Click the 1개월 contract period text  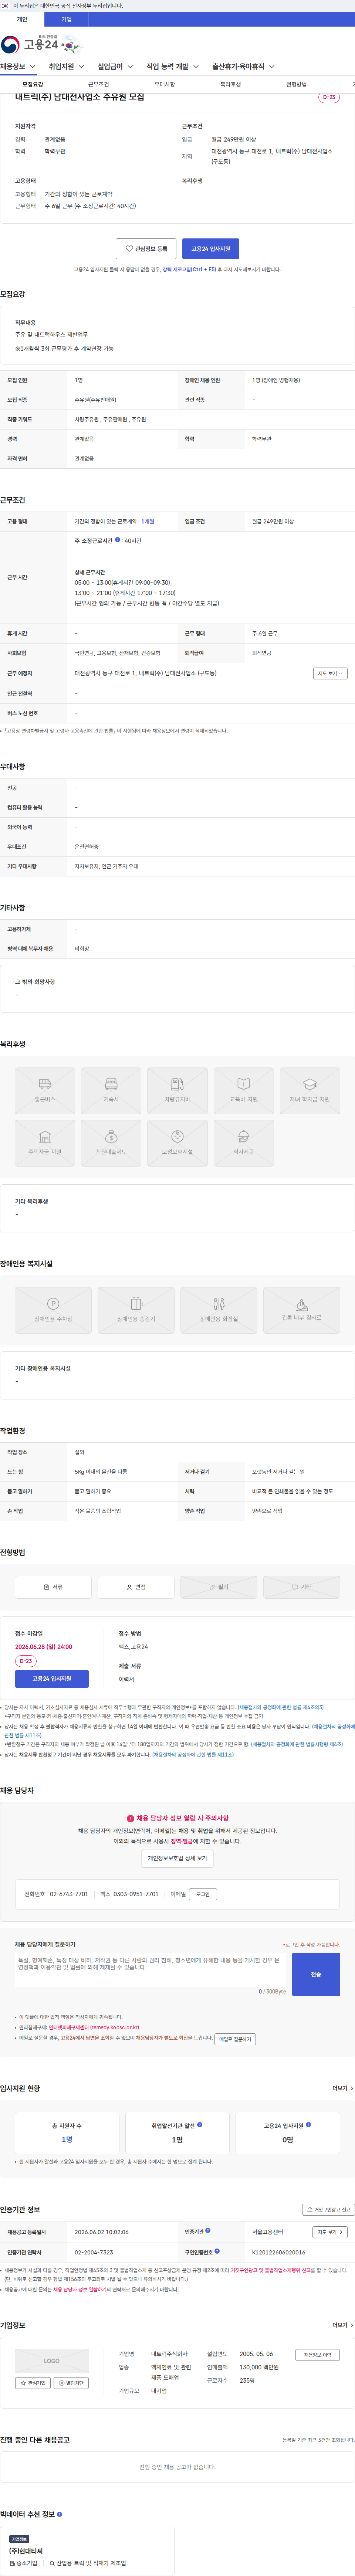coord(148,521)
